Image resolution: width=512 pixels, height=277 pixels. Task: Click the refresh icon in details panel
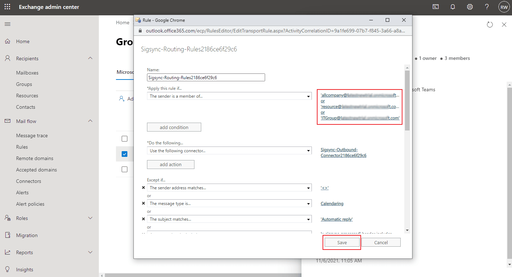(490, 25)
